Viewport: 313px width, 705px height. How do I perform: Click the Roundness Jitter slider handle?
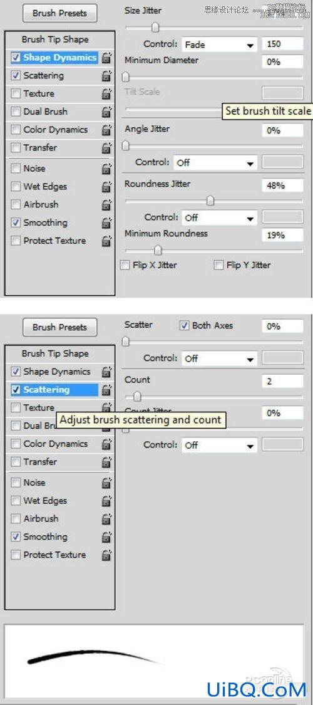coord(210,201)
